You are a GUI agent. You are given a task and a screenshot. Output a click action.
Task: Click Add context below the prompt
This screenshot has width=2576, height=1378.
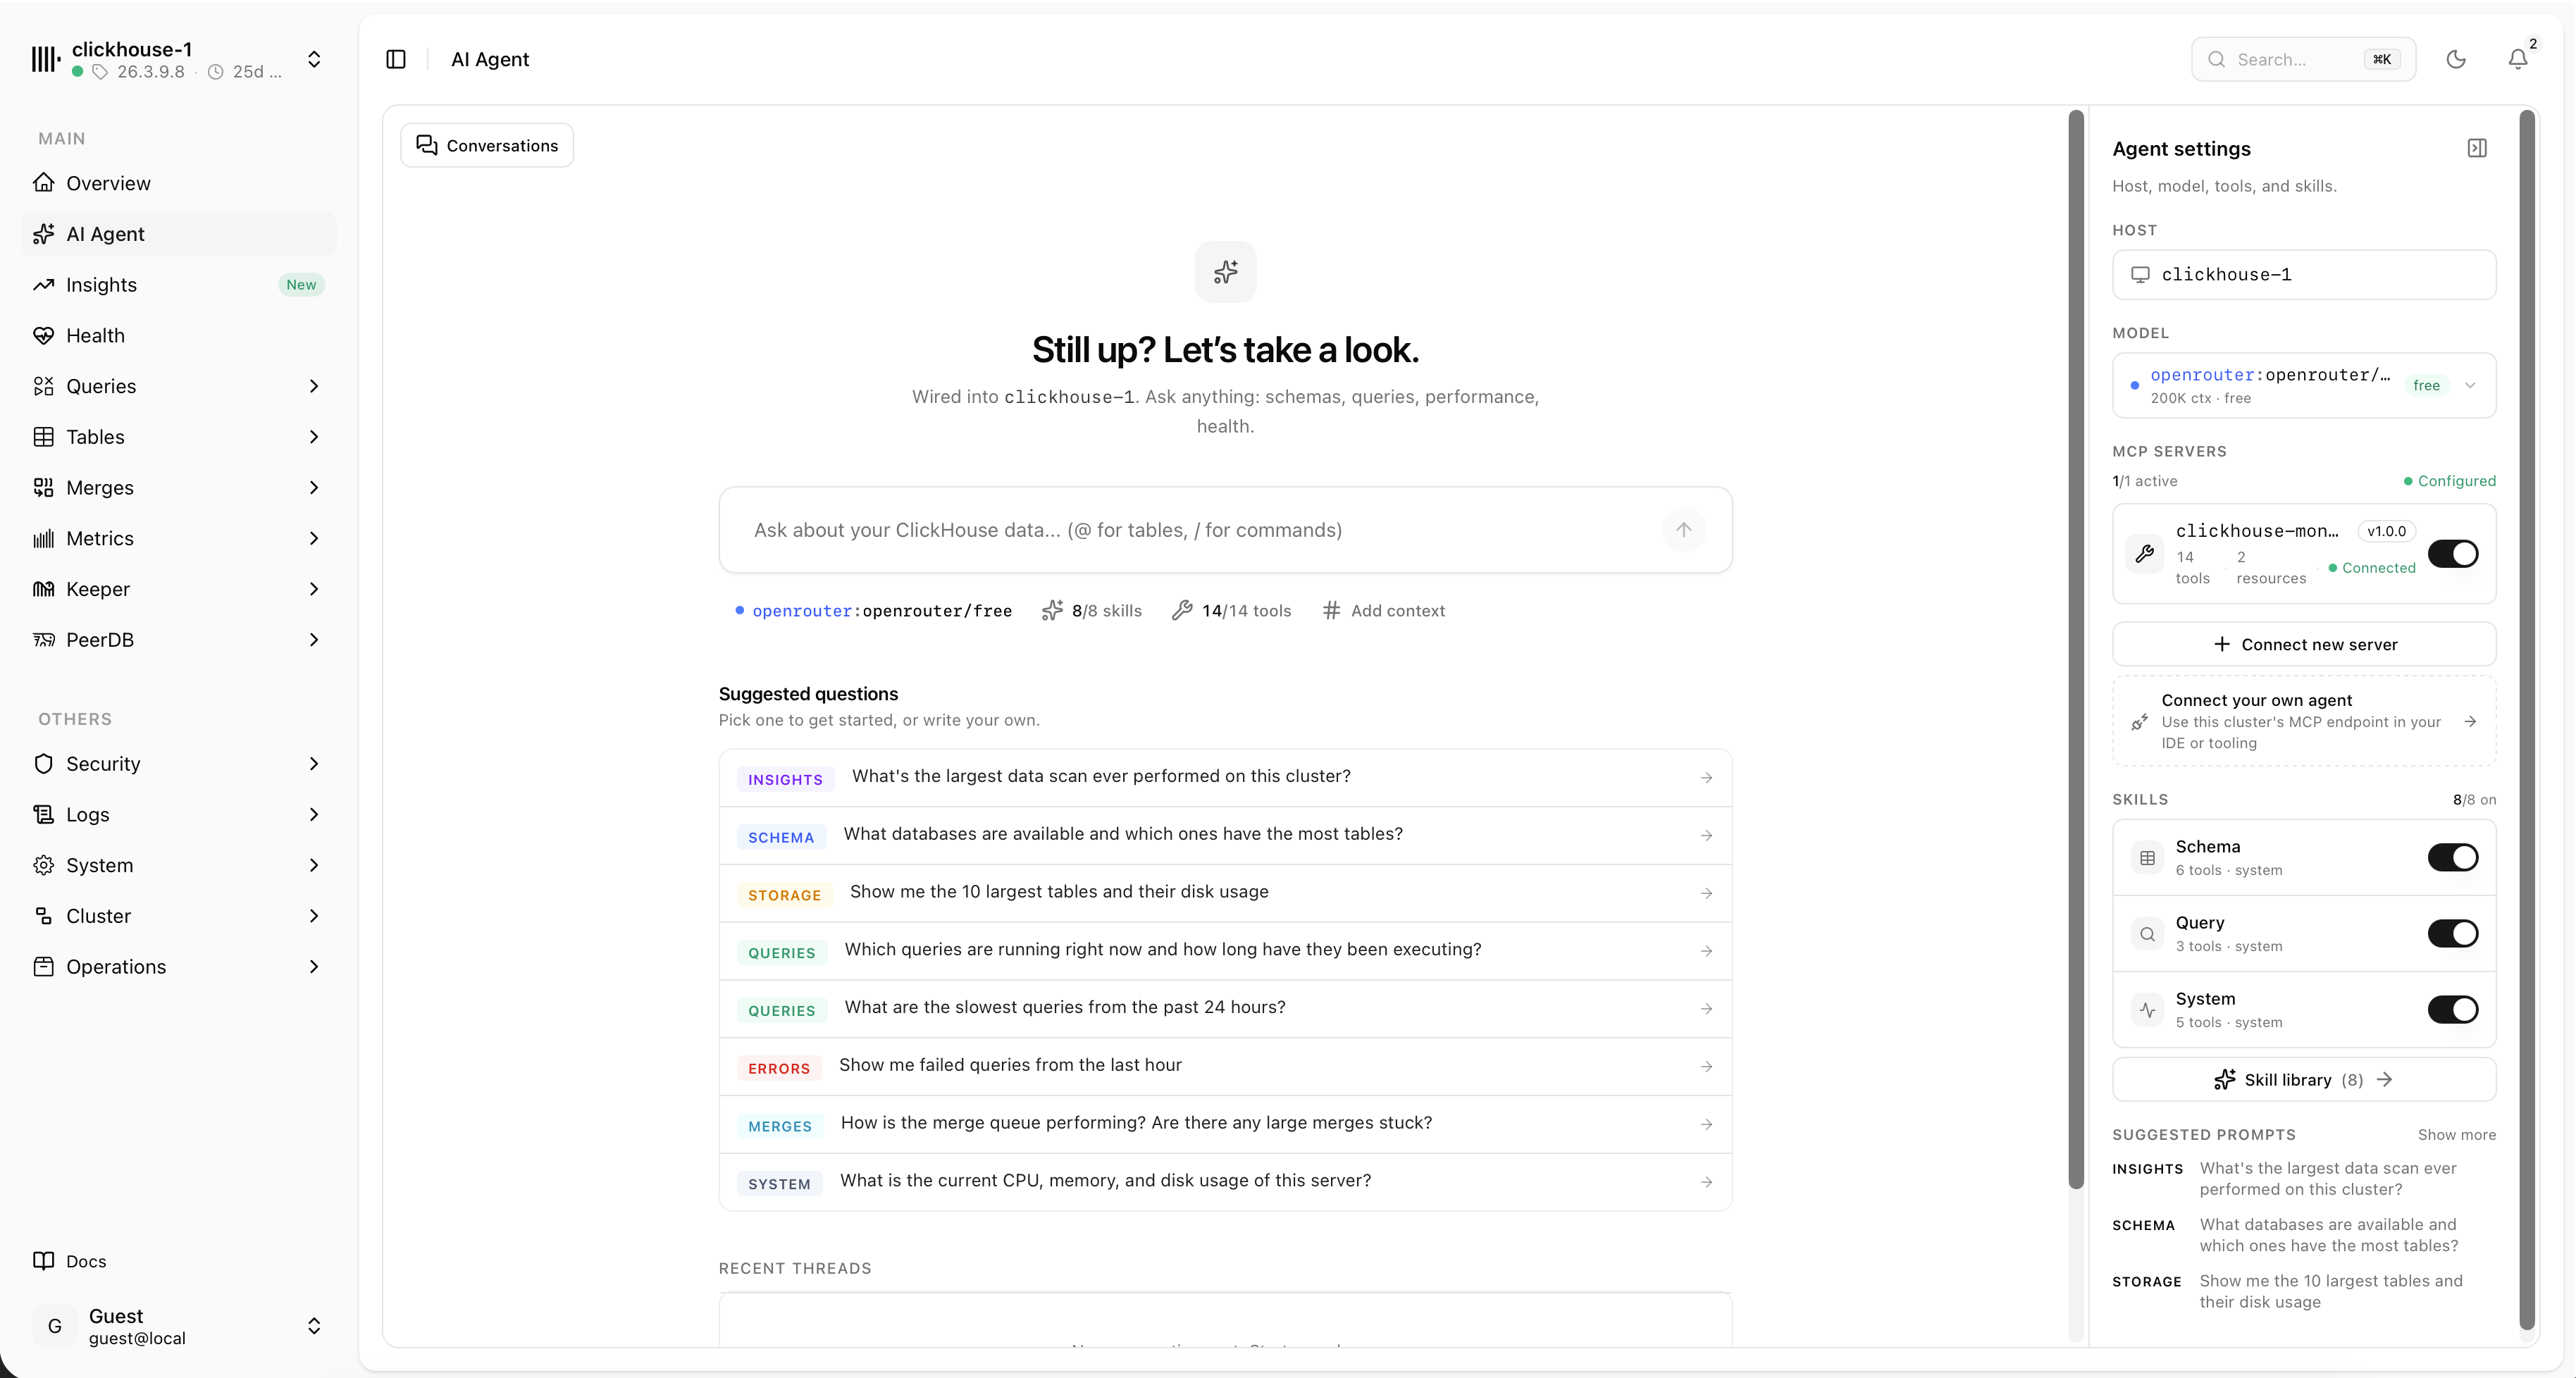tap(1384, 611)
